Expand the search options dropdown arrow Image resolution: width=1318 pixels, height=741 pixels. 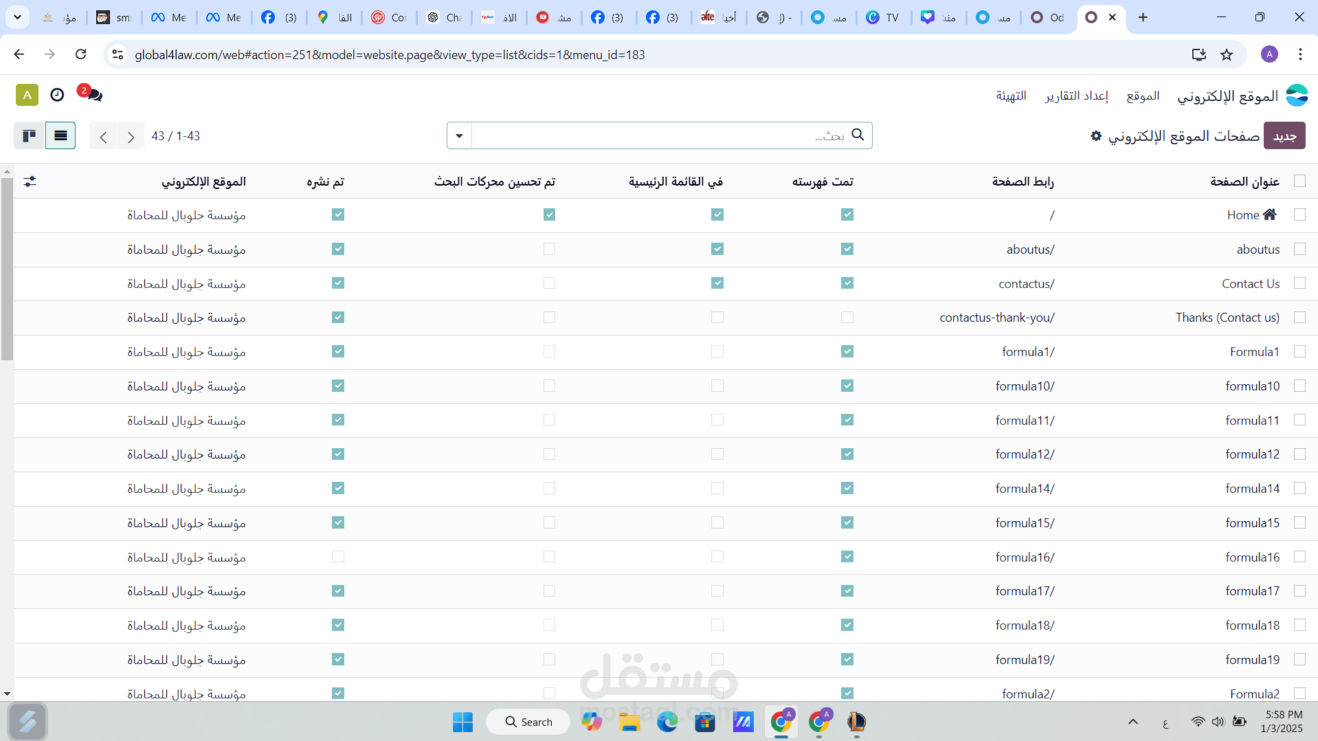coord(460,135)
